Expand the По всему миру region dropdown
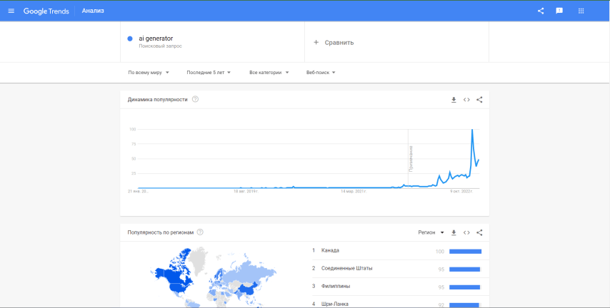This screenshot has height=308, width=610. click(x=147, y=73)
